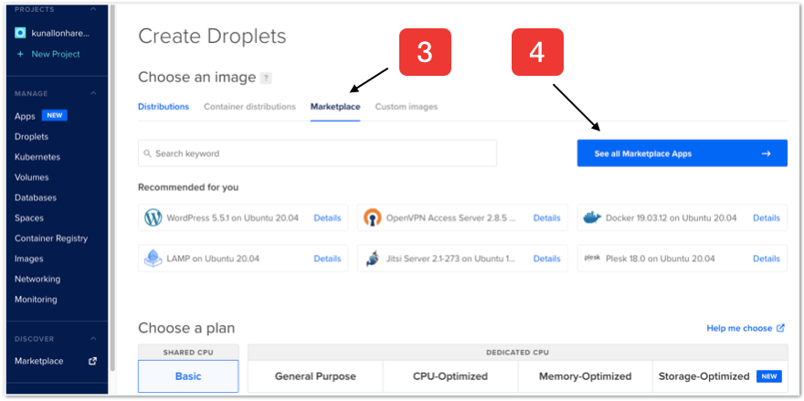Open Spaces in the sidebar
This screenshot has height=401, width=804.
pos(28,218)
